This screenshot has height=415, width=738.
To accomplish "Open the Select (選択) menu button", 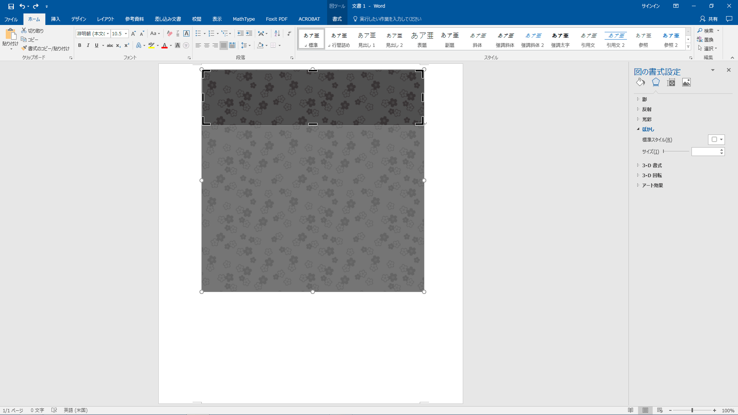I will 708,48.
